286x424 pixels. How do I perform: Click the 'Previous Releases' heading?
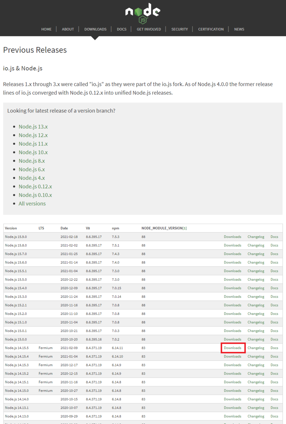coord(35,50)
